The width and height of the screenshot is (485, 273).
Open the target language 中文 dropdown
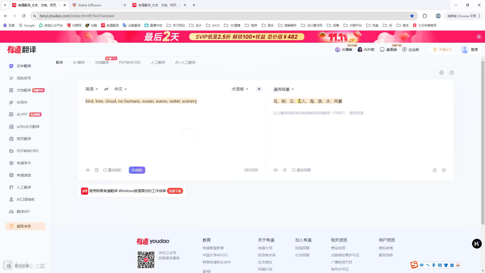pyautogui.click(x=120, y=89)
